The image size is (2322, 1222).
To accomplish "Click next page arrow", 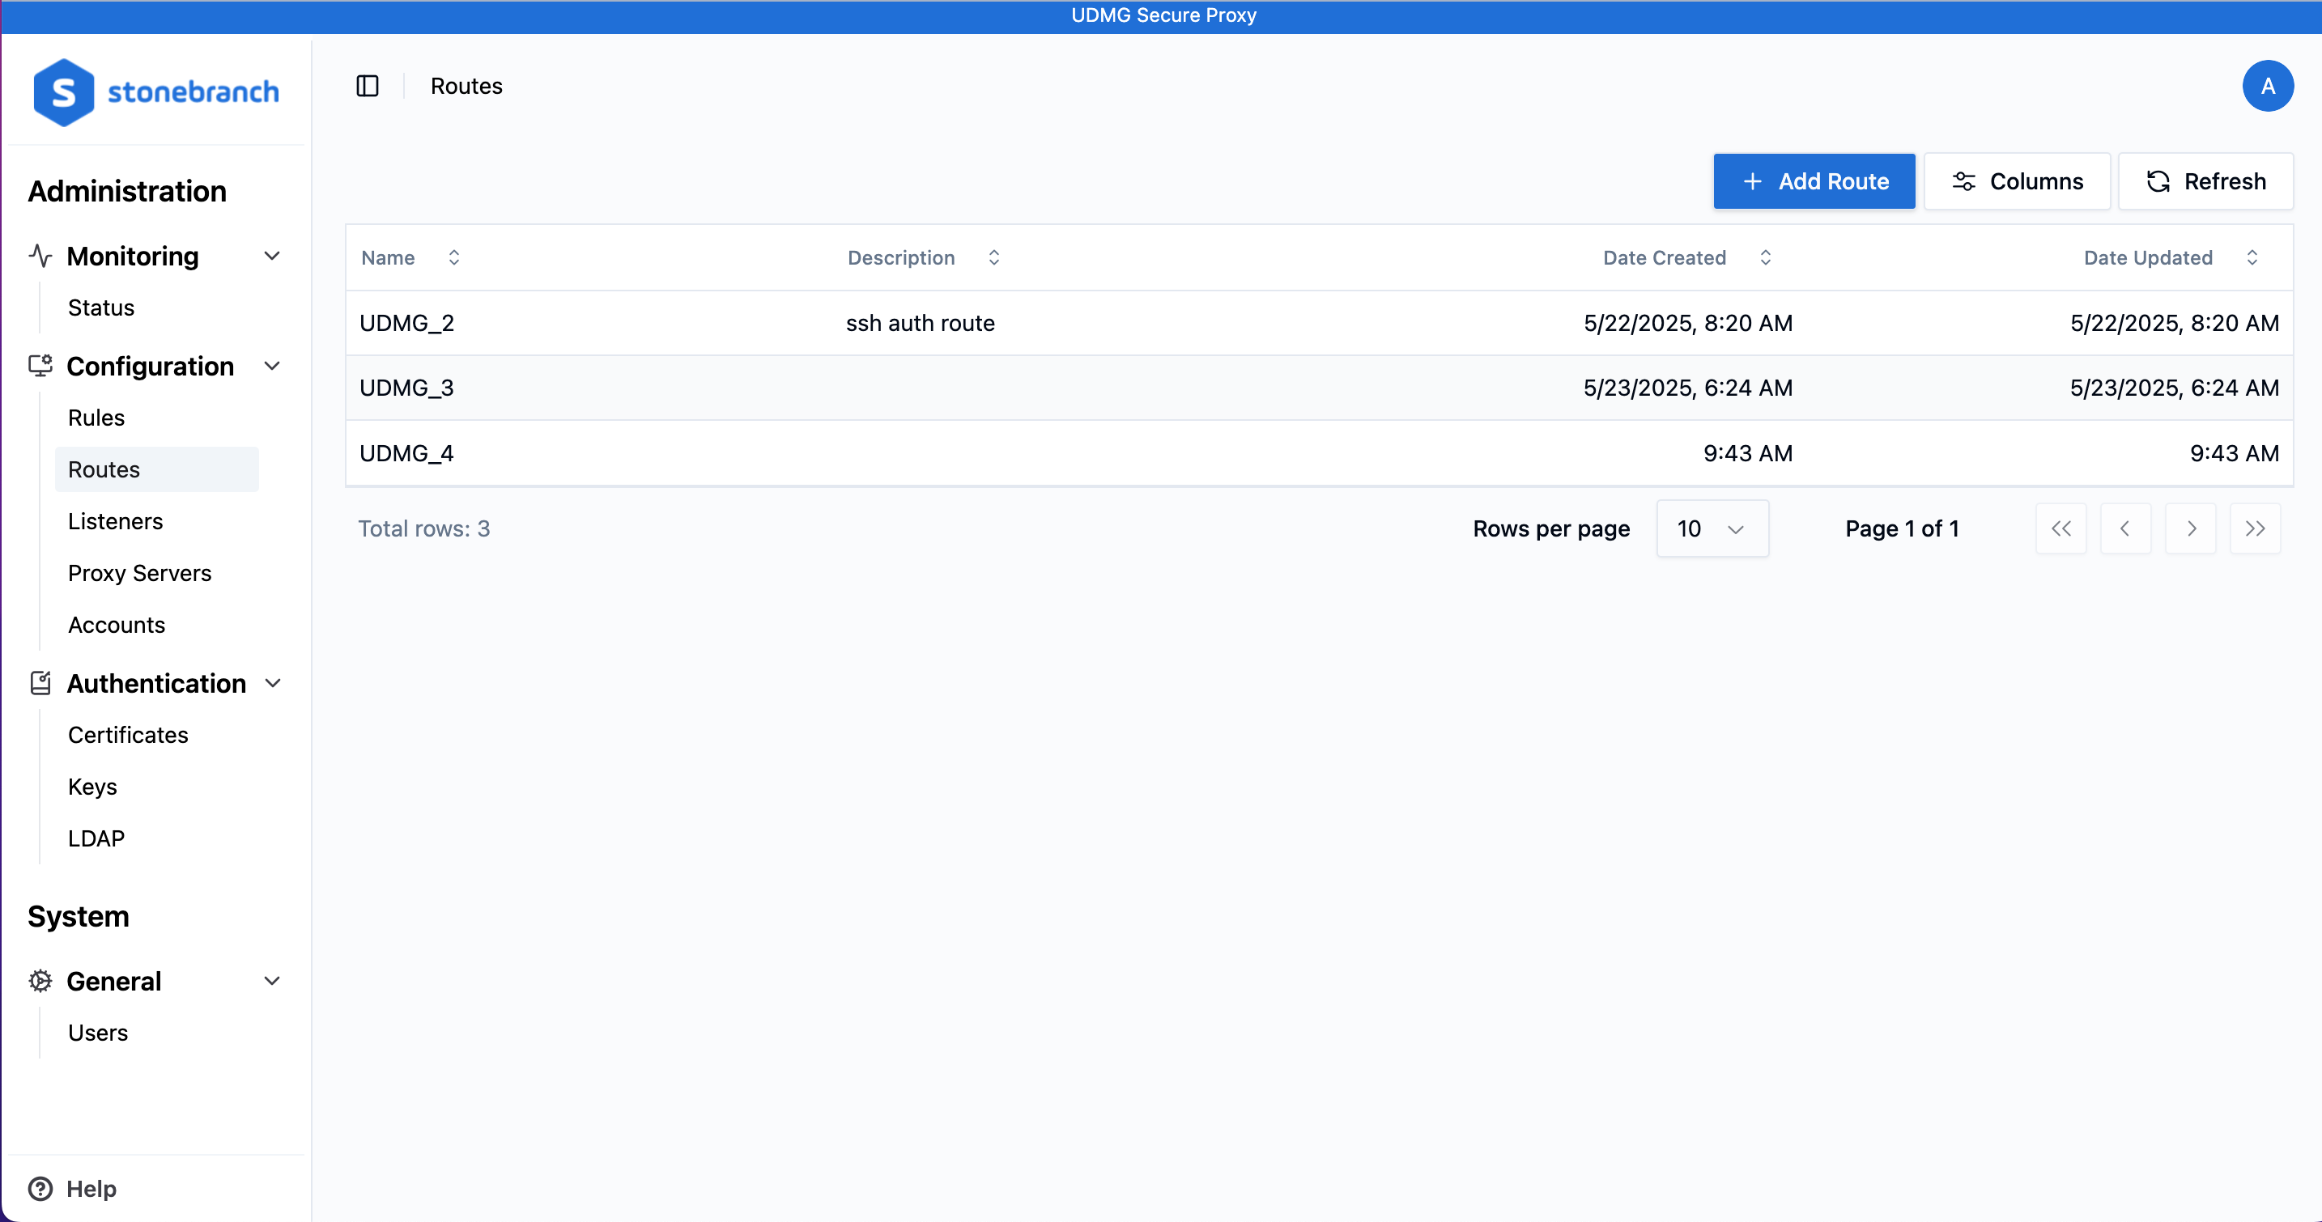I will click(x=2190, y=529).
